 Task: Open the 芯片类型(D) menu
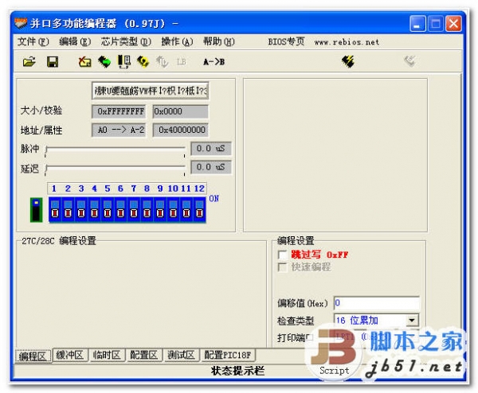126,41
